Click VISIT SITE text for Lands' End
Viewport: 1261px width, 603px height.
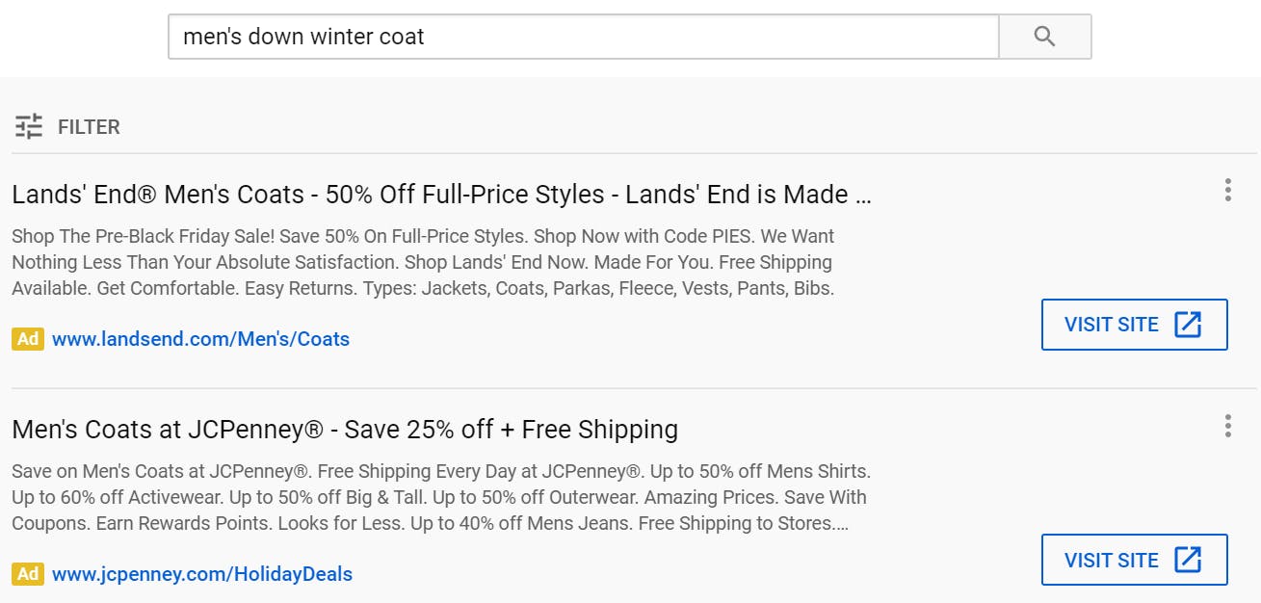point(1112,325)
